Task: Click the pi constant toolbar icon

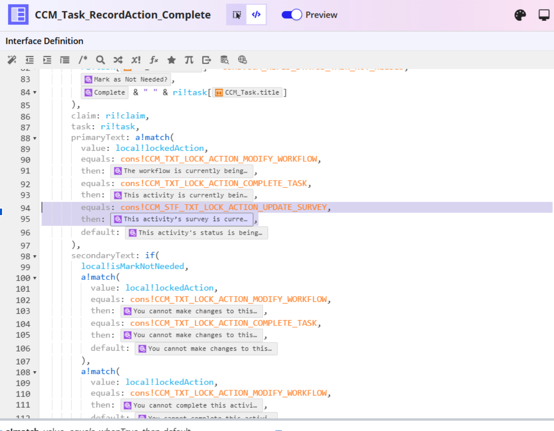Action: tap(189, 60)
